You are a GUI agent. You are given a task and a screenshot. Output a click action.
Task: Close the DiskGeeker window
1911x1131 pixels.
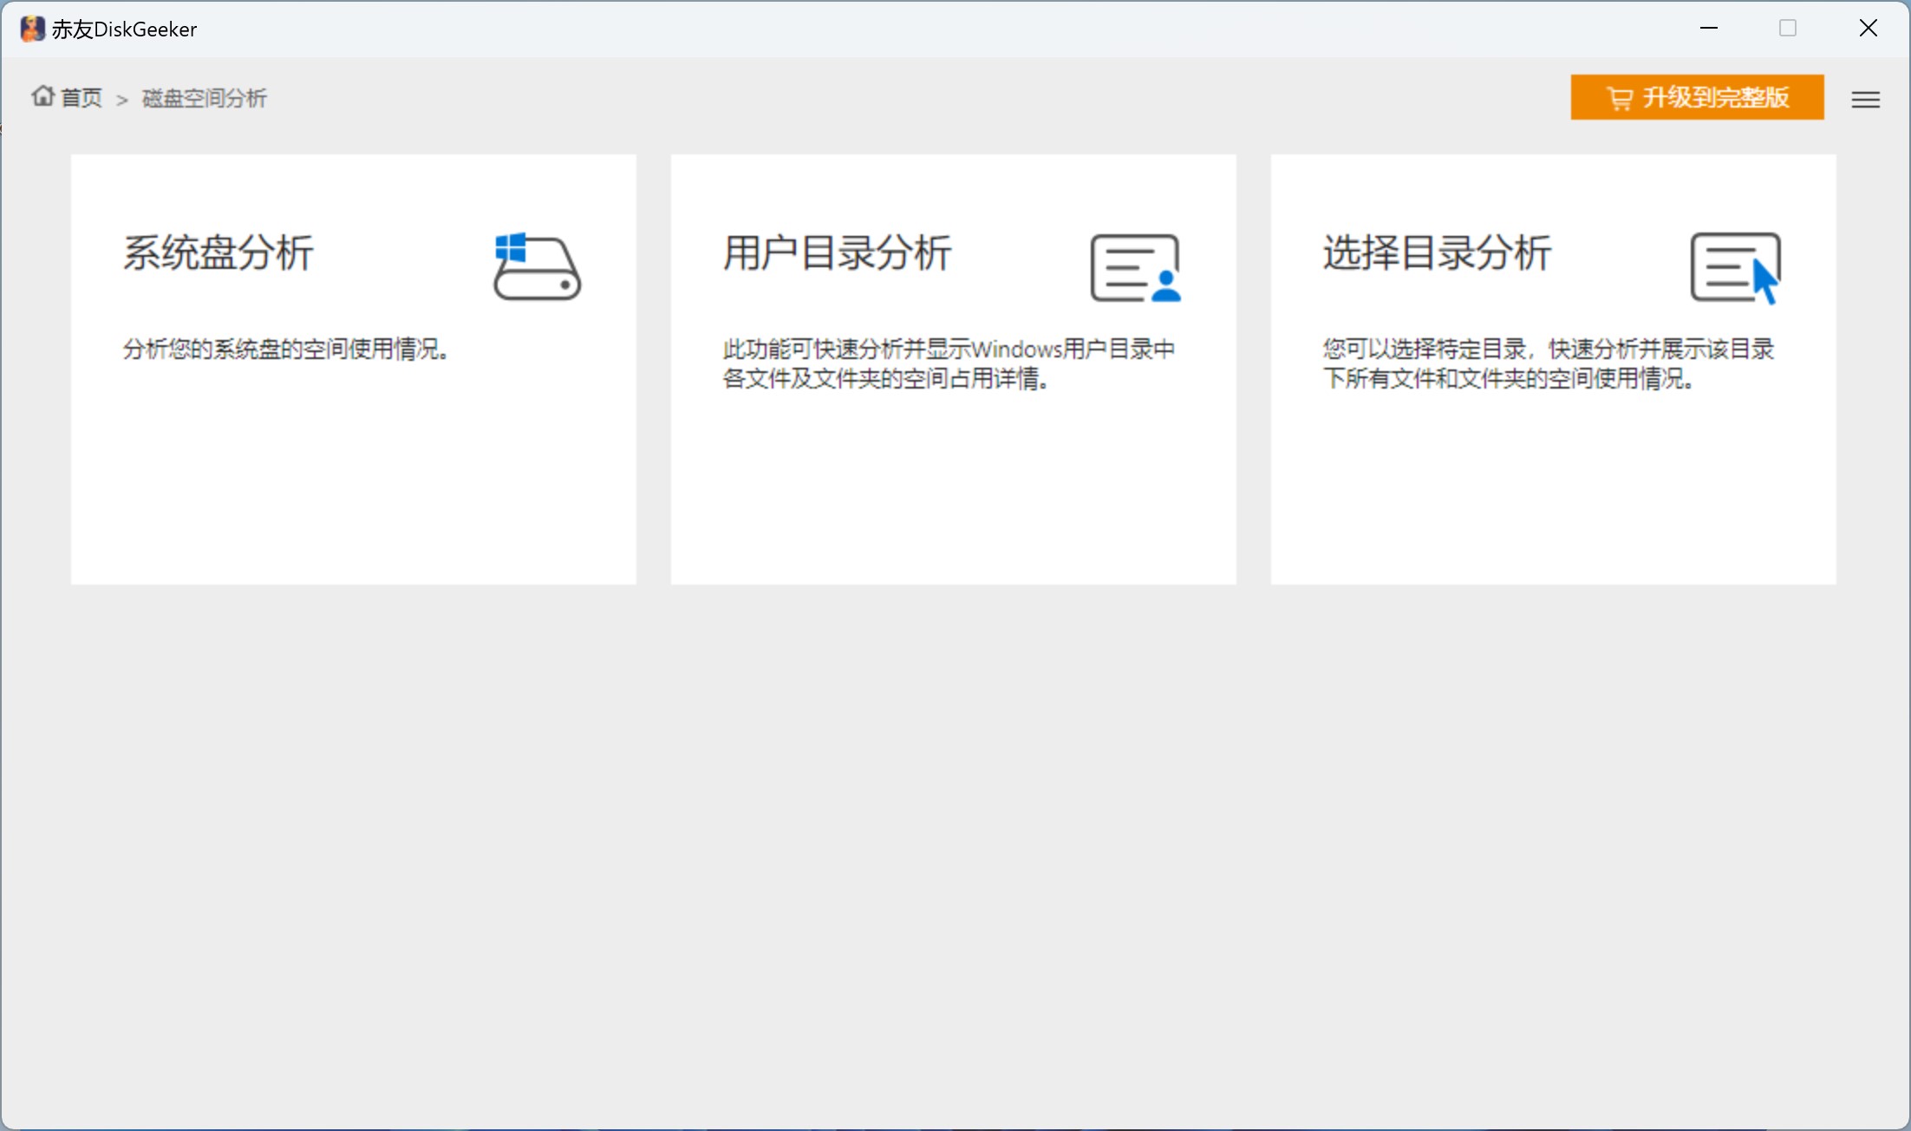(1869, 29)
